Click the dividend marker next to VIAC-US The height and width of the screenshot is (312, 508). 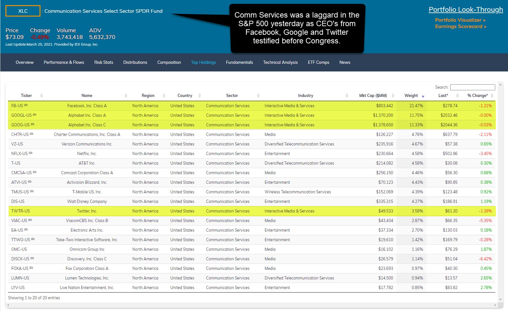point(30,220)
